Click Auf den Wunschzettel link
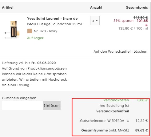The width and height of the screenshot is (151, 137). point(112,51)
